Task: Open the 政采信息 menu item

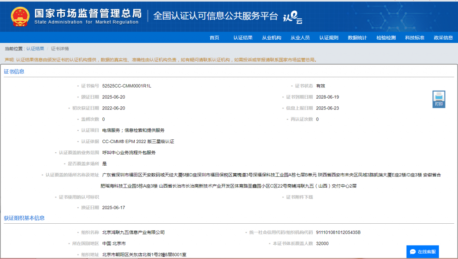Action: 443,38
